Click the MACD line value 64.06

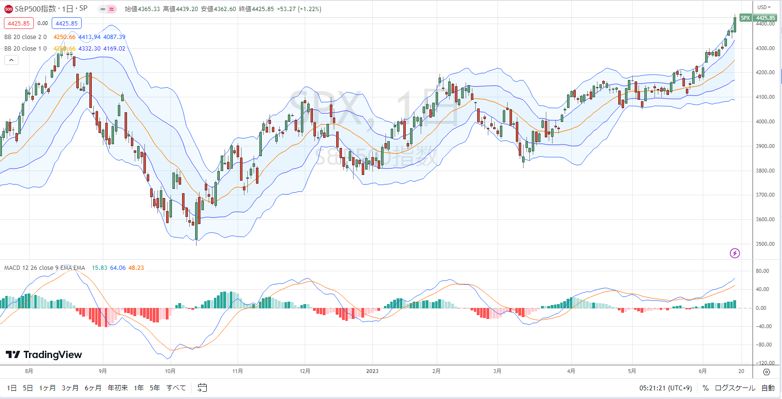click(x=118, y=268)
